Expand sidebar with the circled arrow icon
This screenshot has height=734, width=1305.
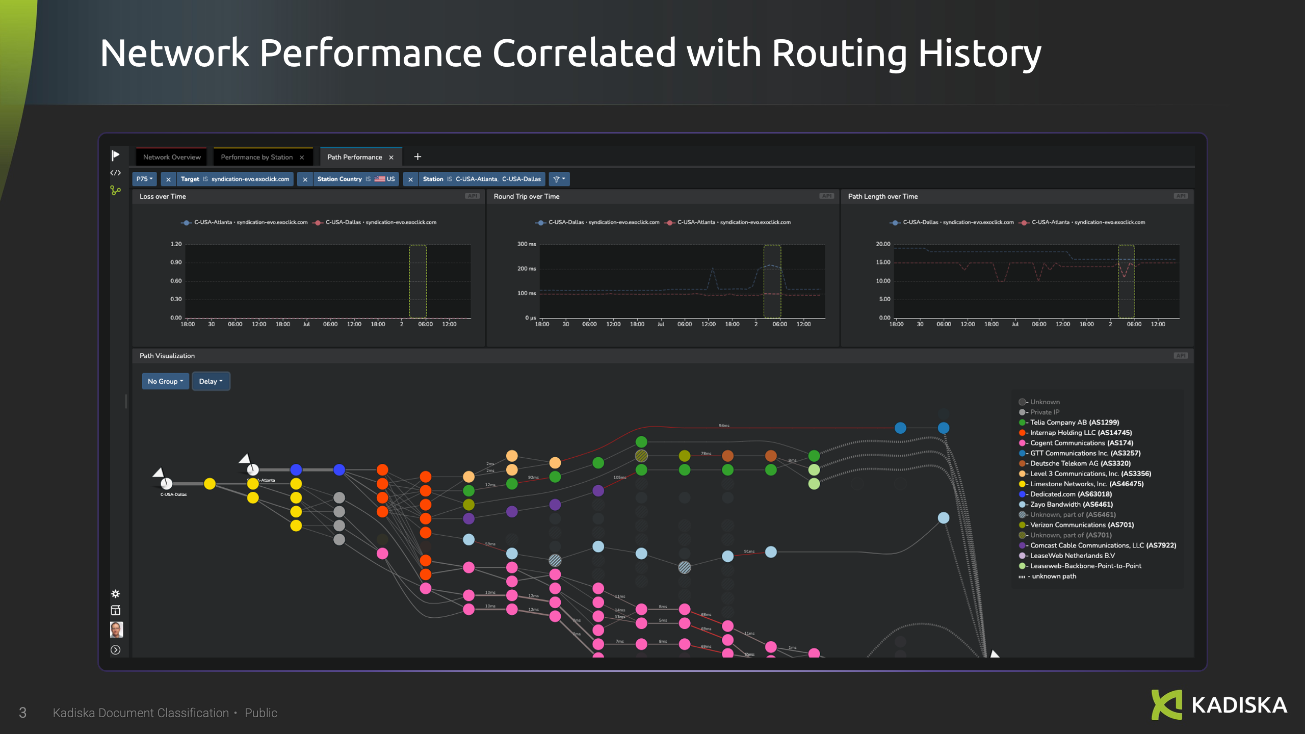click(x=116, y=650)
